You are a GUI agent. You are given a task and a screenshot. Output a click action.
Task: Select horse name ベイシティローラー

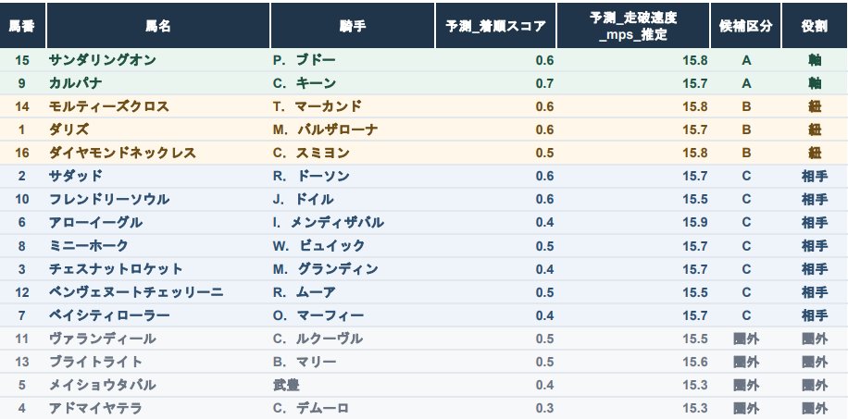pyautogui.click(x=108, y=315)
